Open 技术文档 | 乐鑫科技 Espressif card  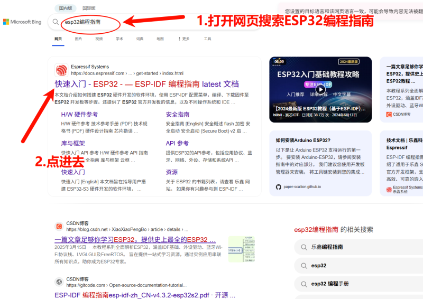coord(401,163)
